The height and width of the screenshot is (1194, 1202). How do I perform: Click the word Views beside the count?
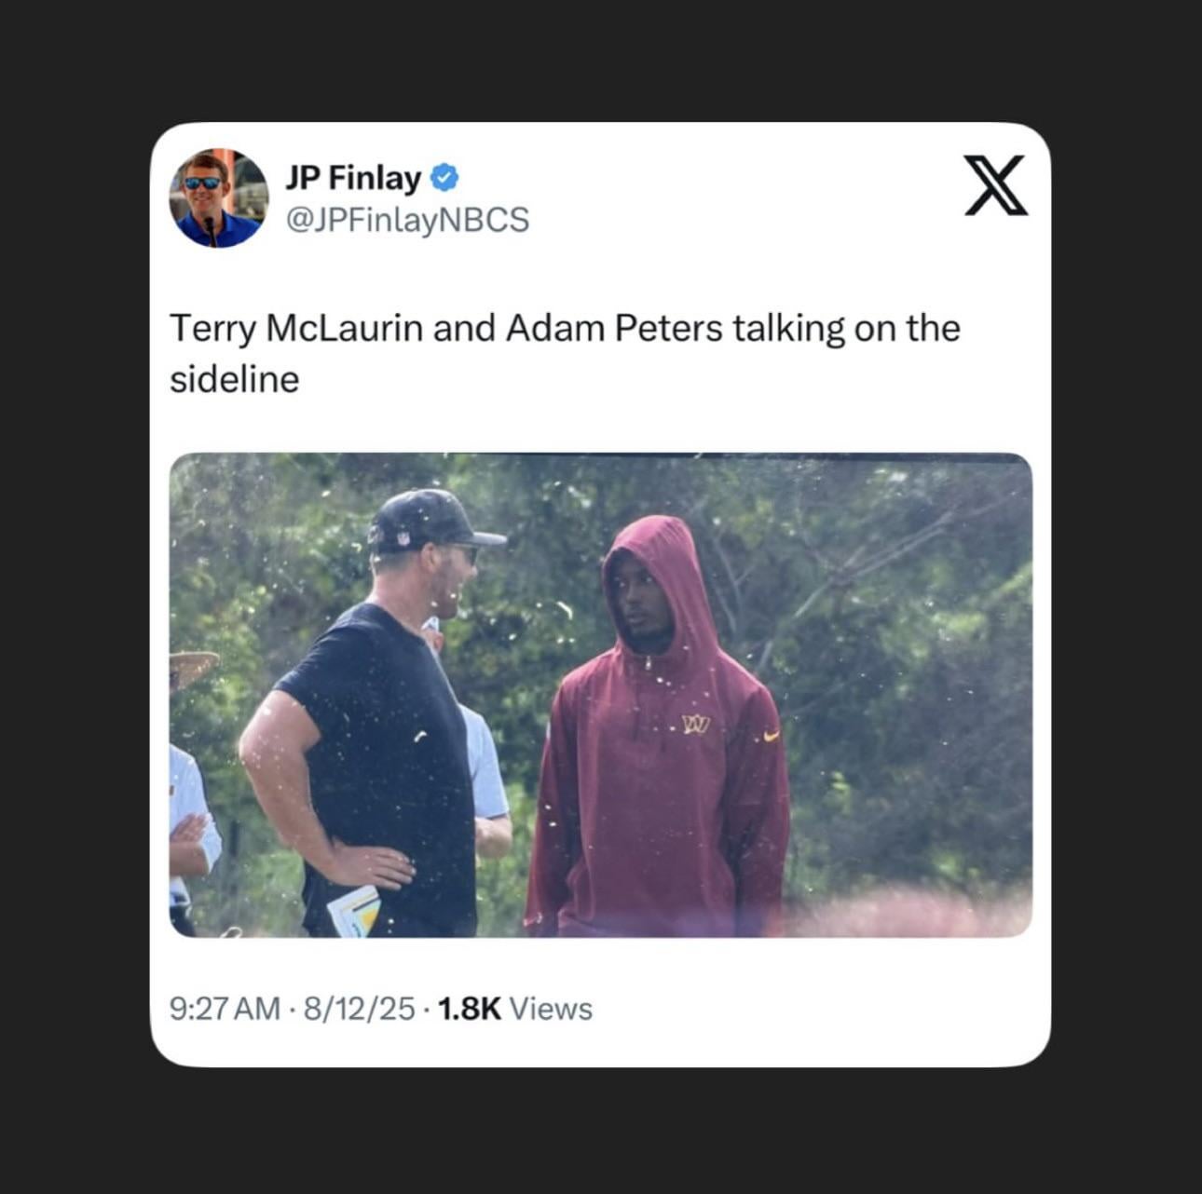552,1009
